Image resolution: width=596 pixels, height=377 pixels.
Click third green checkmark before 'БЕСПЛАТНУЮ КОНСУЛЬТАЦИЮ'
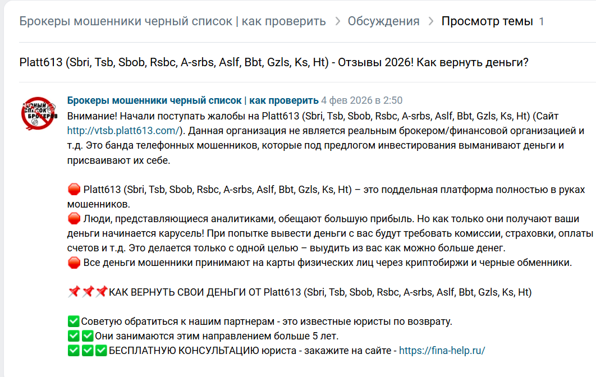click(x=101, y=351)
